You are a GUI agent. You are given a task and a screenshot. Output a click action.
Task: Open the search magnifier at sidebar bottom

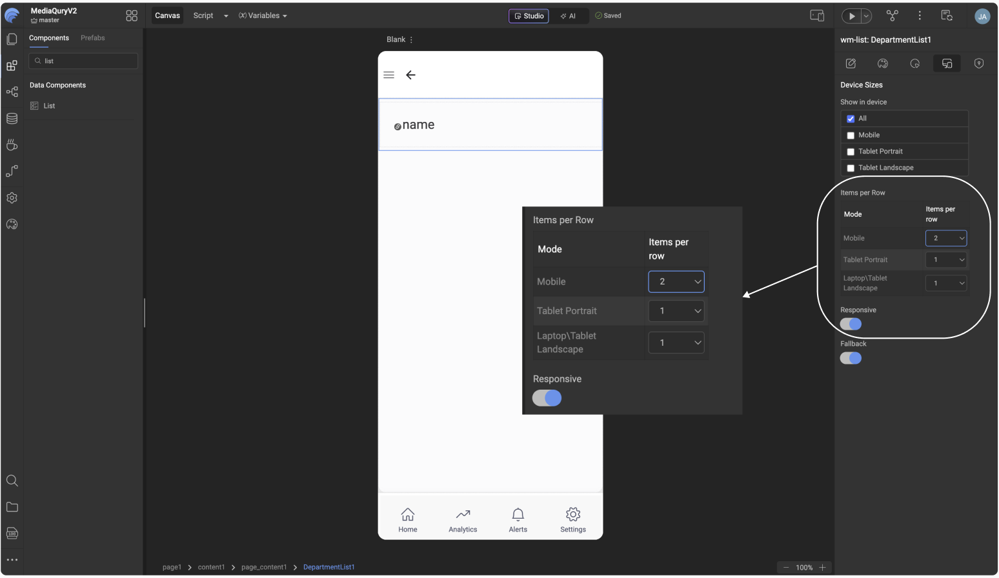(x=12, y=481)
